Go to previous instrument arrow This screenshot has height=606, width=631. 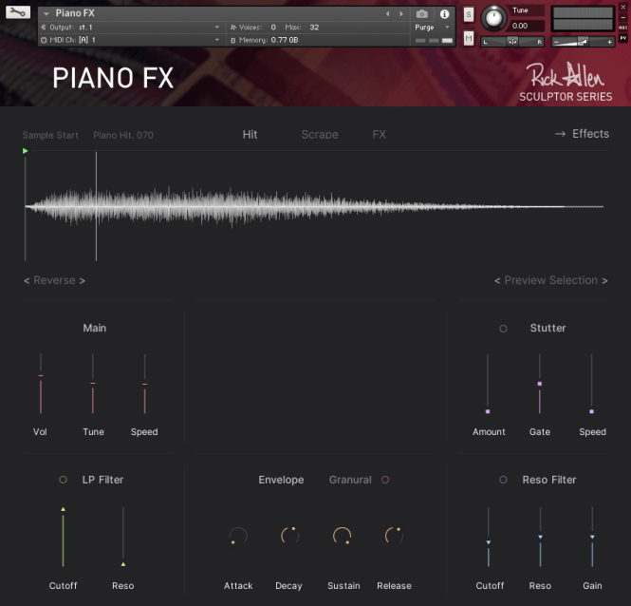(x=387, y=14)
